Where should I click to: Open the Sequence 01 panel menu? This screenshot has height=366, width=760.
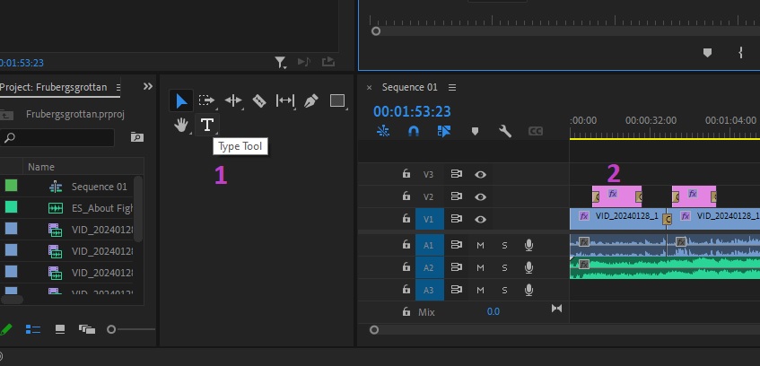tap(452, 87)
